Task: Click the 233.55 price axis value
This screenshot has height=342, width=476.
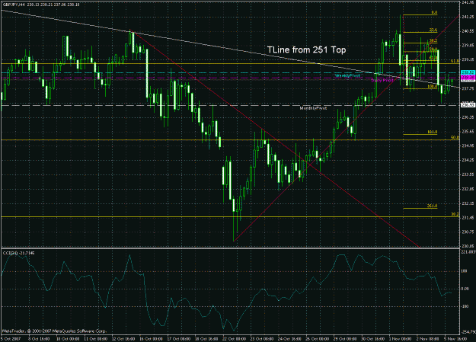Action: click(x=468, y=174)
